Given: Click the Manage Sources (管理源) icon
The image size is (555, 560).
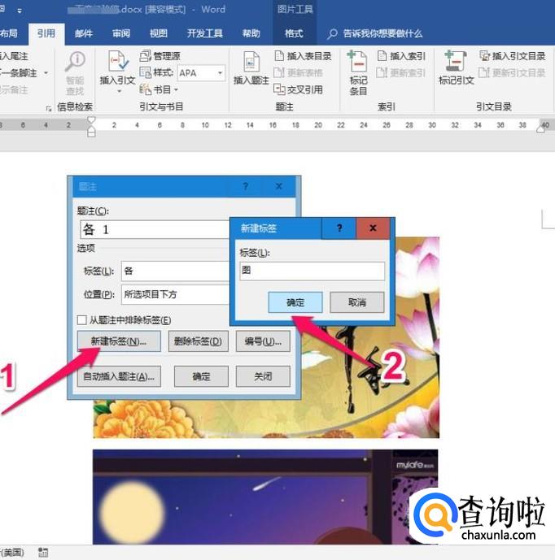Looking at the screenshot, I should pos(160,56).
